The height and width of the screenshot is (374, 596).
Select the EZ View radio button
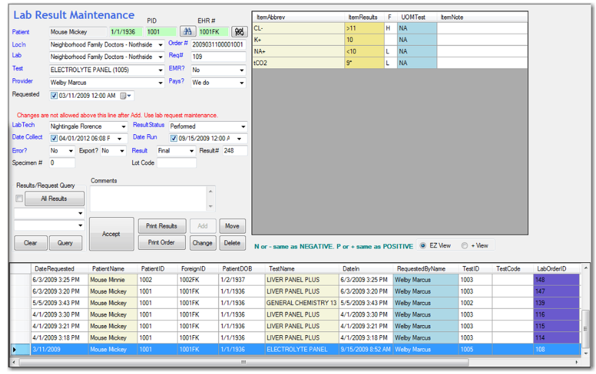pyautogui.click(x=423, y=246)
